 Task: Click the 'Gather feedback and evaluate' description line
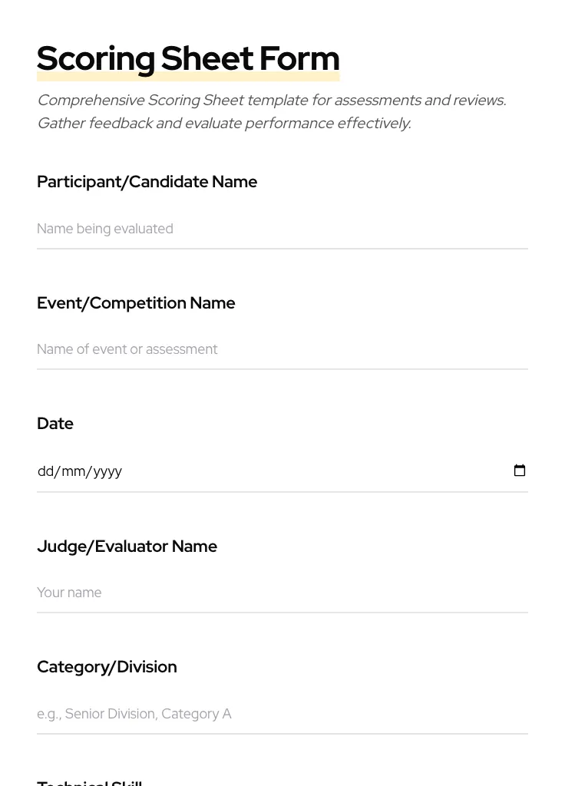(223, 124)
